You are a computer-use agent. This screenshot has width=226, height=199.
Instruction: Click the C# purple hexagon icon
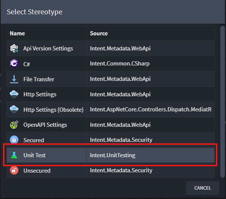(x=14, y=64)
